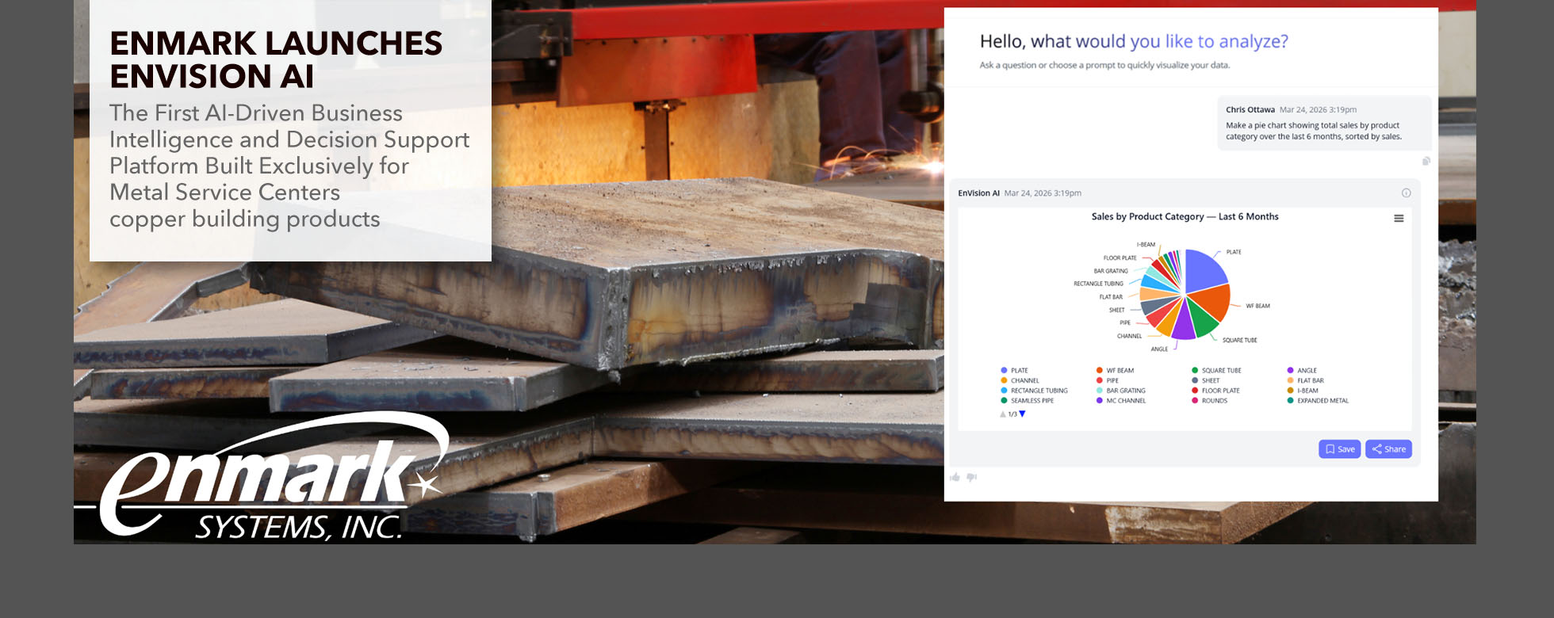1554x618 pixels.
Task: Click the FLOOR PLATE legend entry
Action: (1215, 391)
